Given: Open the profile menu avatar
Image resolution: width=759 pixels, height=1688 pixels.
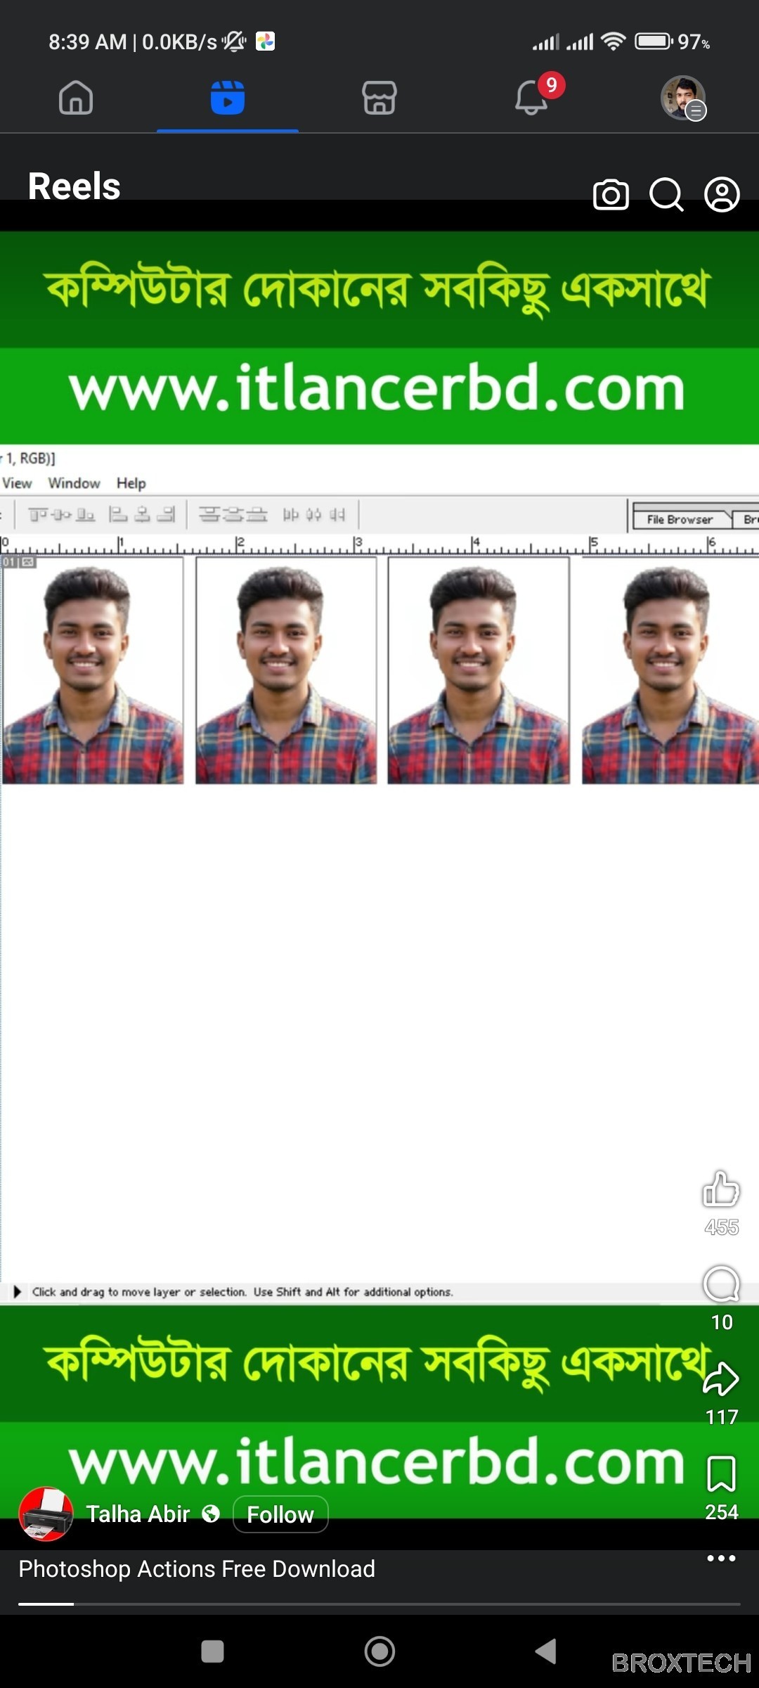Looking at the screenshot, I should point(683,98).
